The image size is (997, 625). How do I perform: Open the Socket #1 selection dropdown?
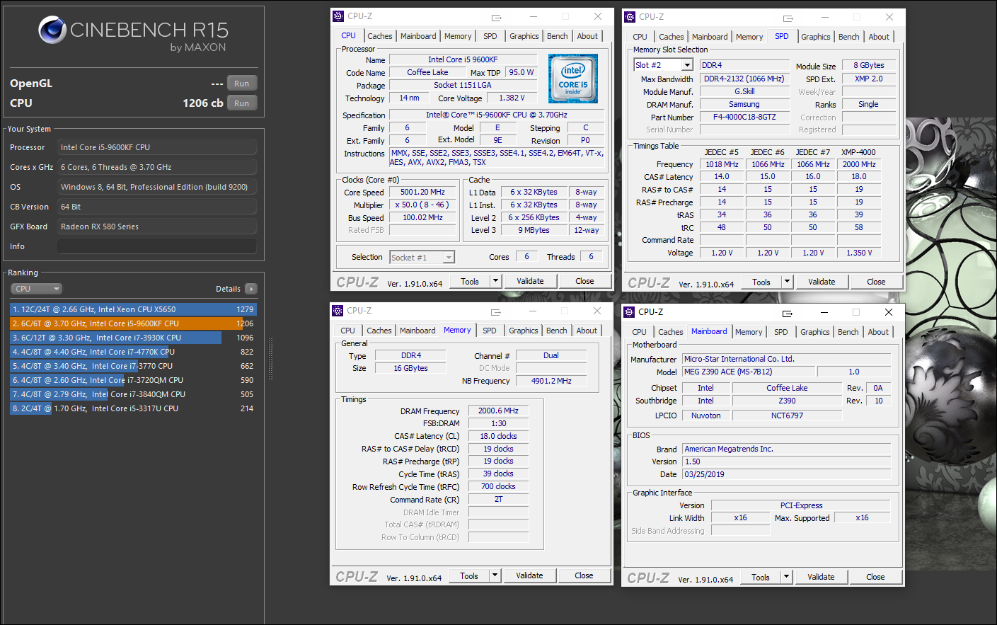(x=449, y=258)
